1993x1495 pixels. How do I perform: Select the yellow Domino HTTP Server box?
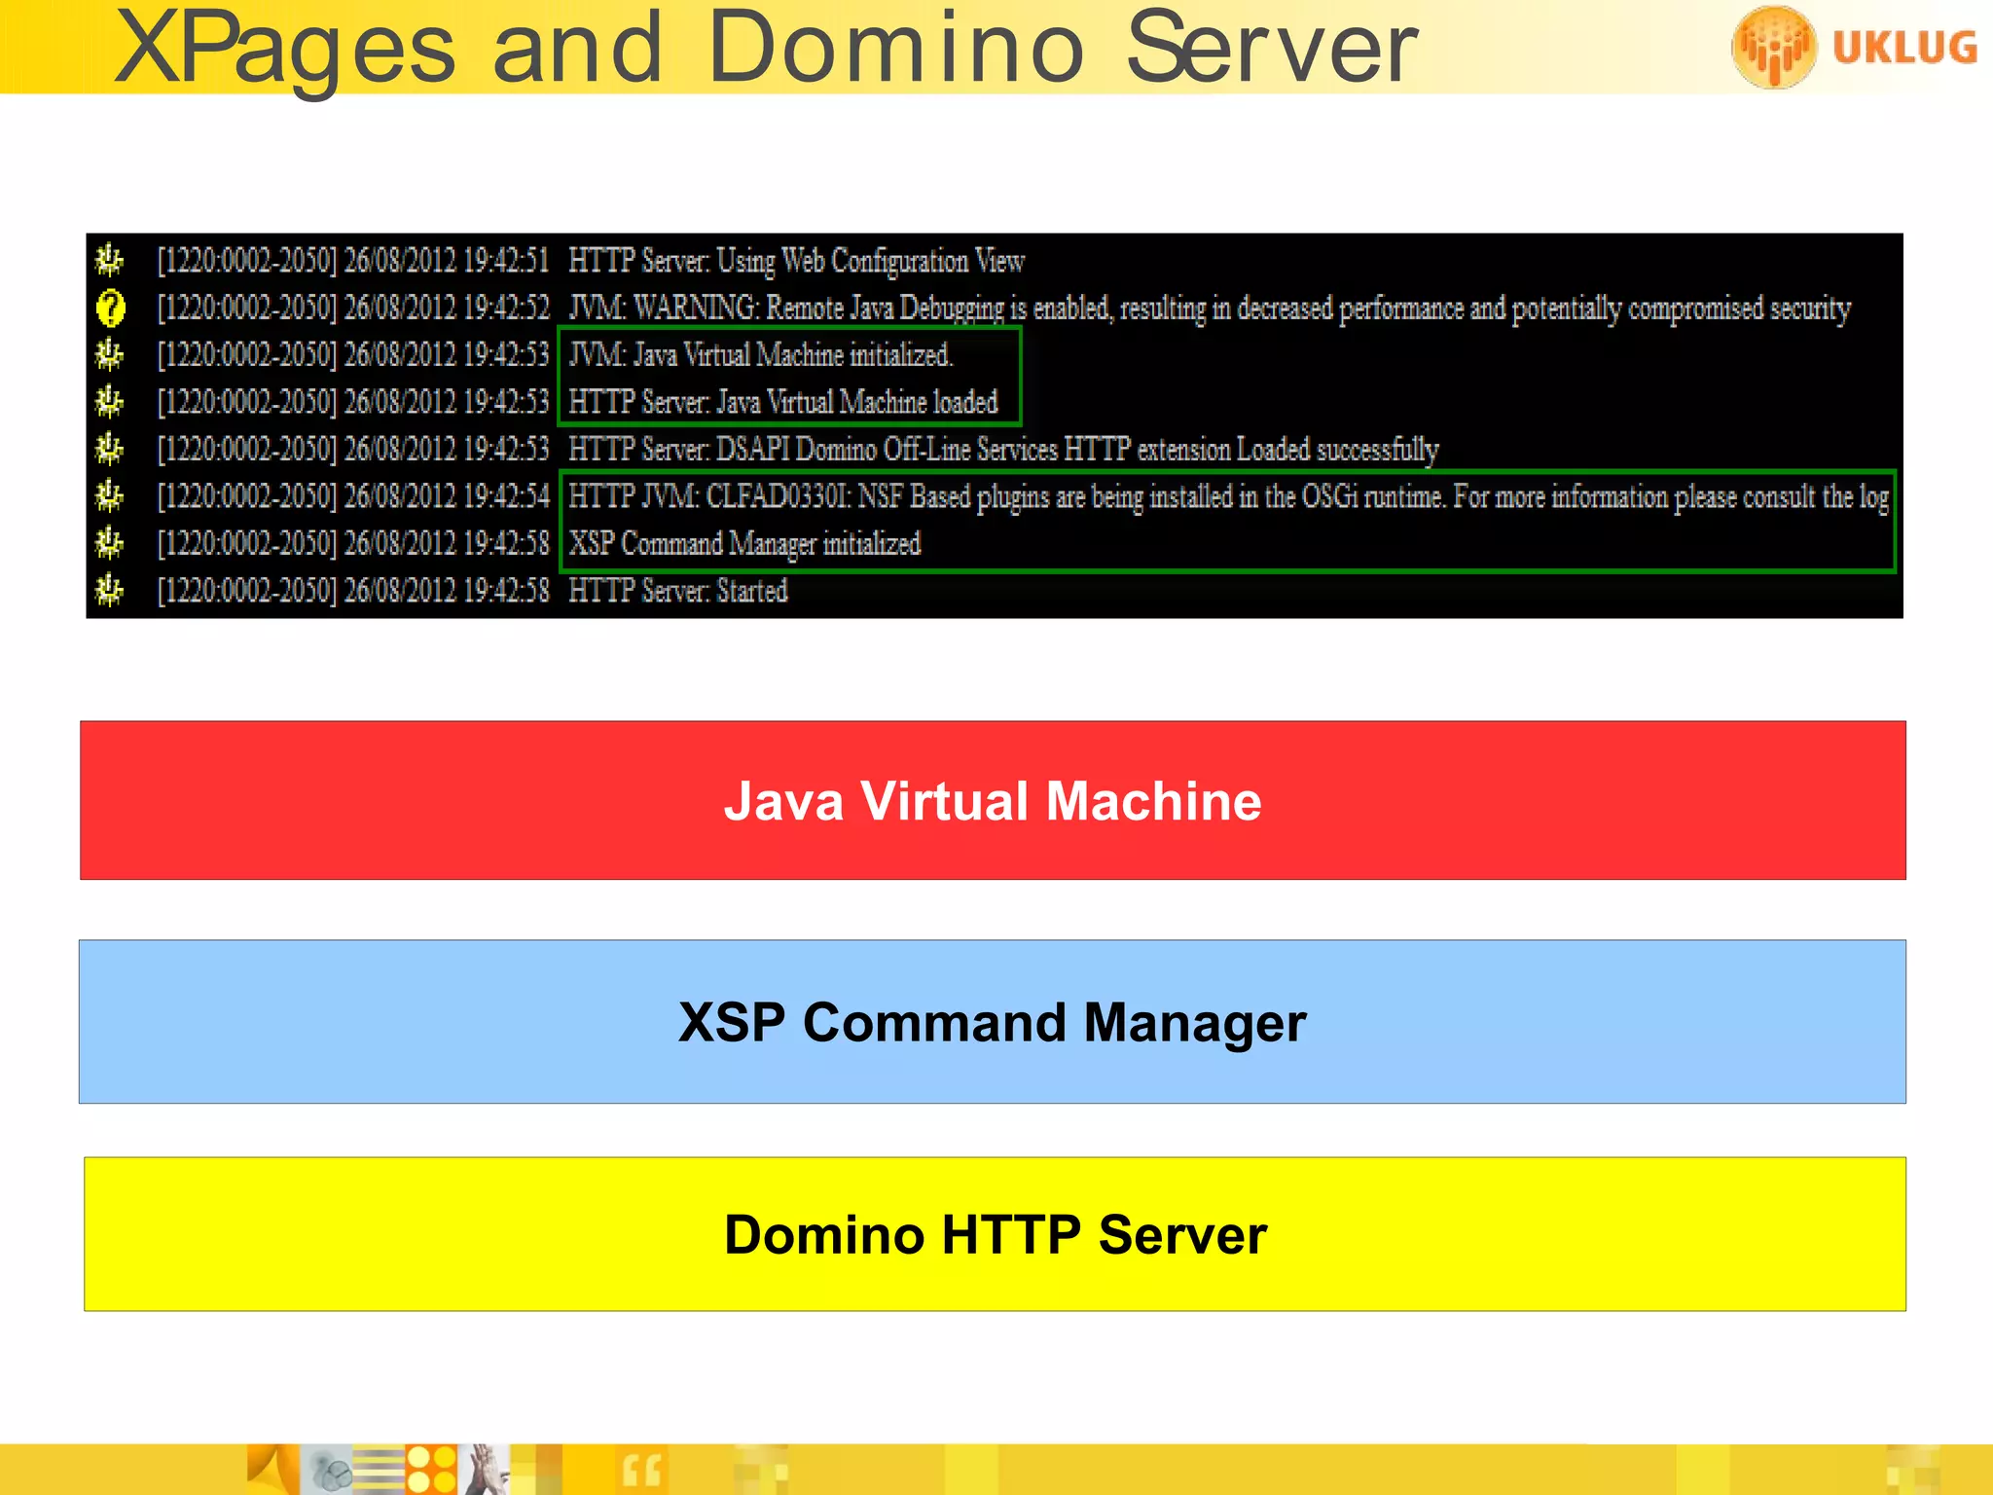(x=995, y=1234)
